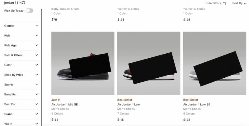Screen dimensions: 249x126
Task: Open the Air Jordan 1 Low SE title
Action: (x=197, y=104)
